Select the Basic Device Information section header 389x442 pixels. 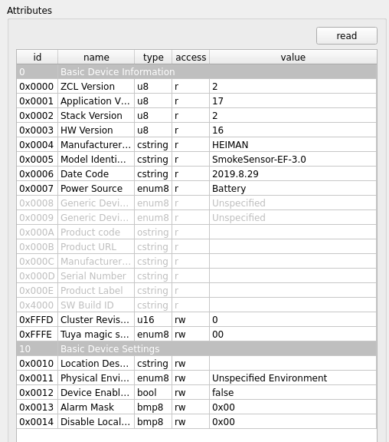click(197, 72)
